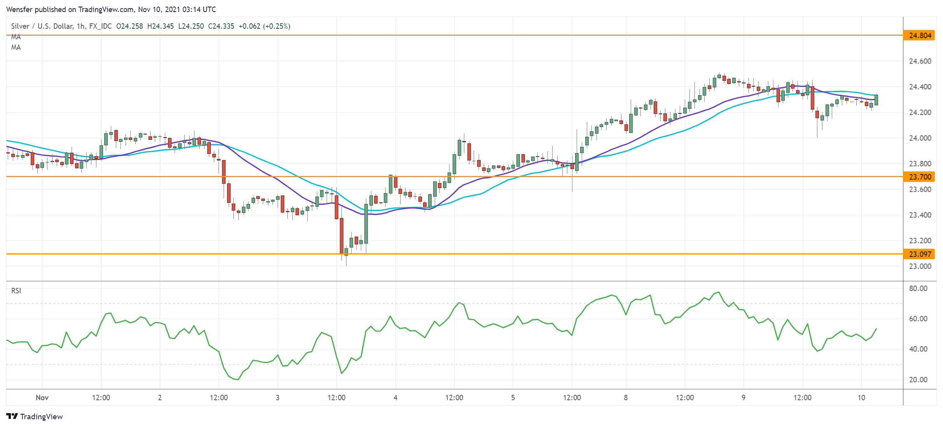
Task: Click the date 5 time axis label
Action: [x=513, y=397]
